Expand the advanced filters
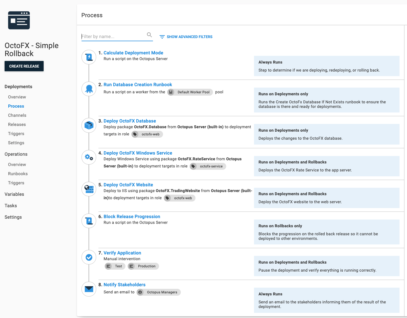The width and height of the screenshot is (407, 318). pos(186,37)
